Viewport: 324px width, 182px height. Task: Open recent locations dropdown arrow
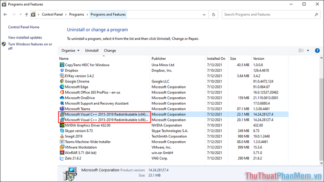click(20, 14)
